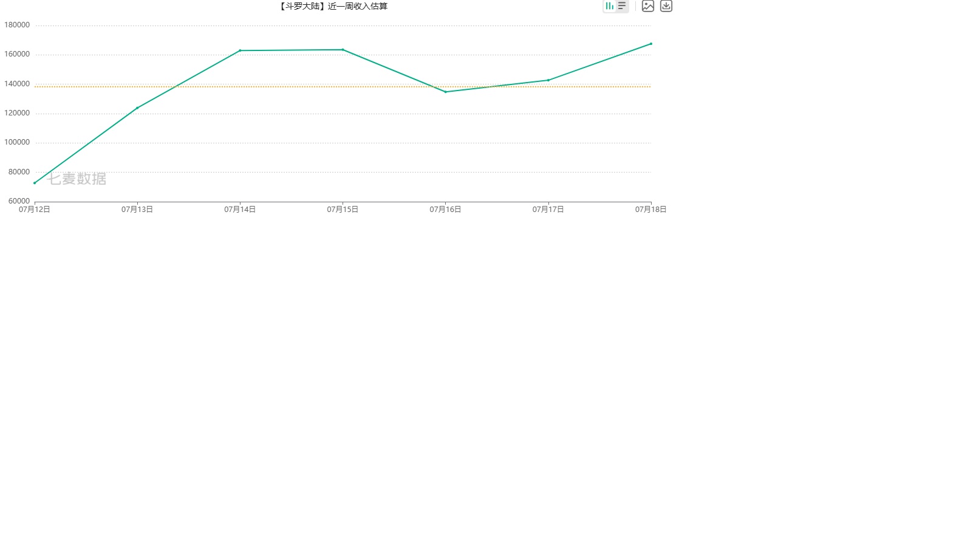Select the 07月15日 data point on line
Screen dimensions: 979x551
tap(343, 50)
